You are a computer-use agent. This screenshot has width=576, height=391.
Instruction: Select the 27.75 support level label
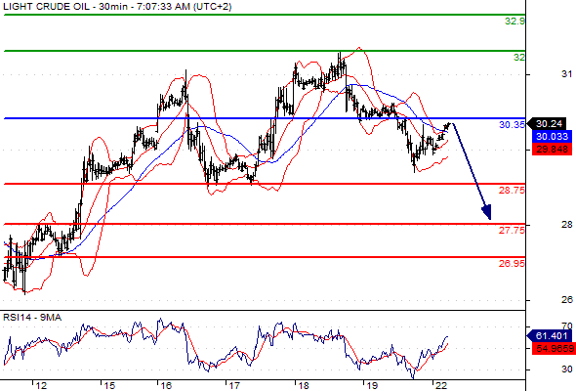click(x=512, y=231)
